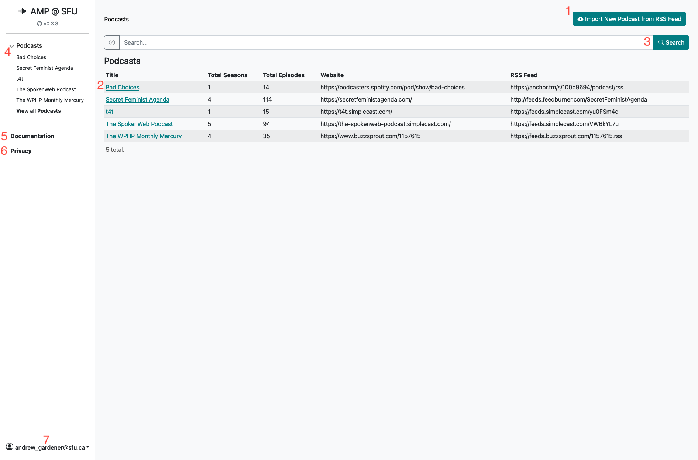Viewport: 698px width, 460px height.
Task: Open Secret Feminist Agenda table link
Action: pyautogui.click(x=137, y=99)
